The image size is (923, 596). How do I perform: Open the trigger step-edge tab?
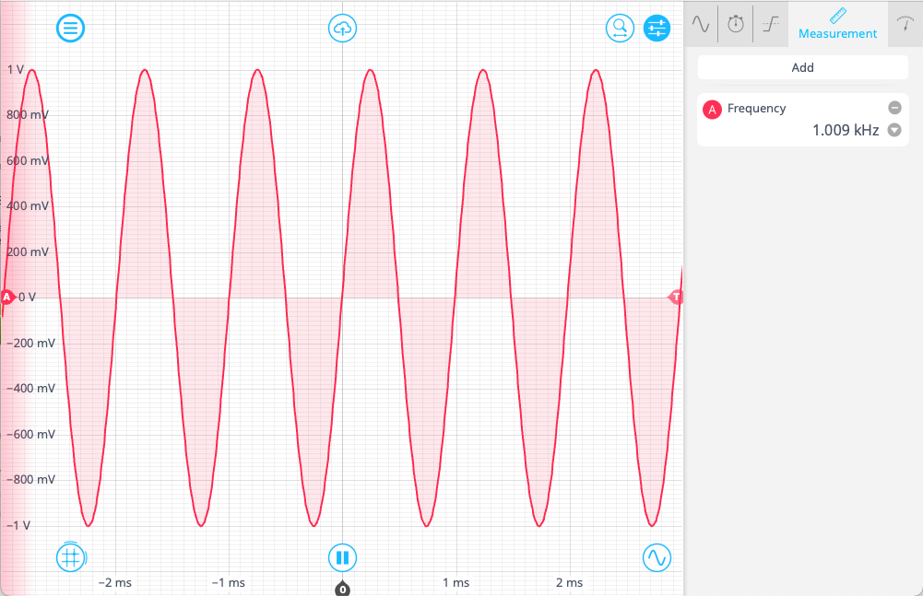769,25
